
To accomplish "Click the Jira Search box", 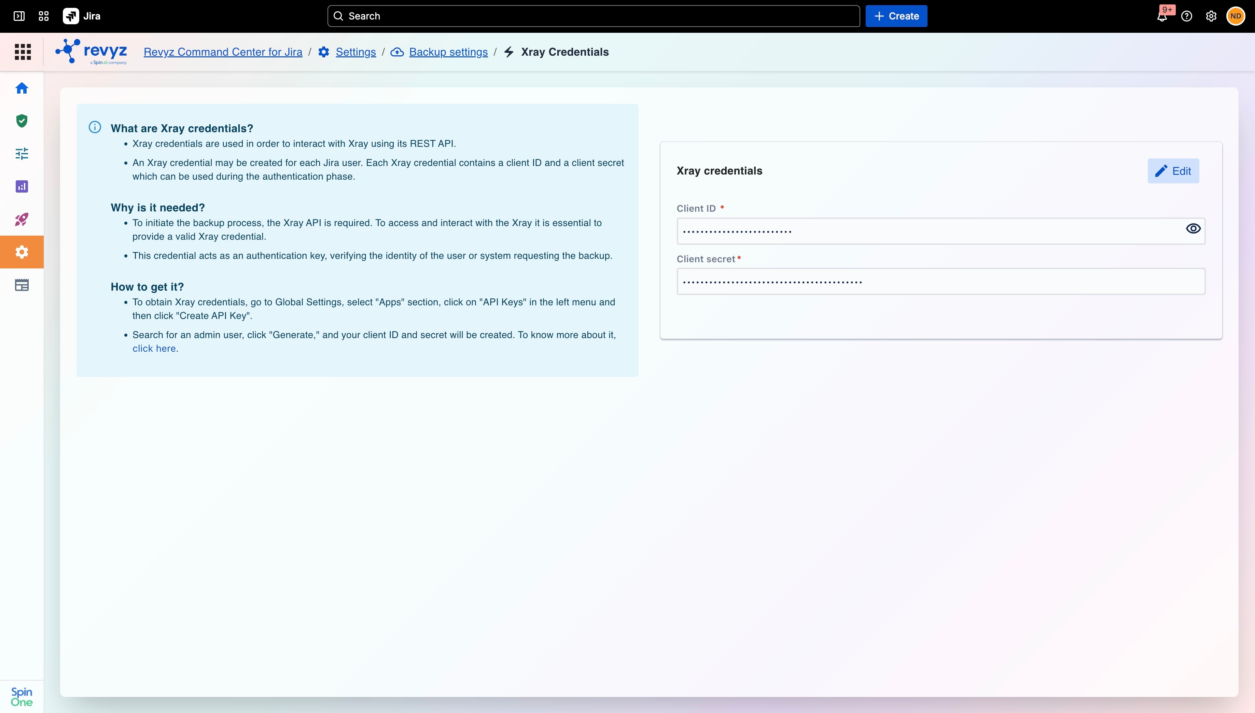I will tap(594, 16).
